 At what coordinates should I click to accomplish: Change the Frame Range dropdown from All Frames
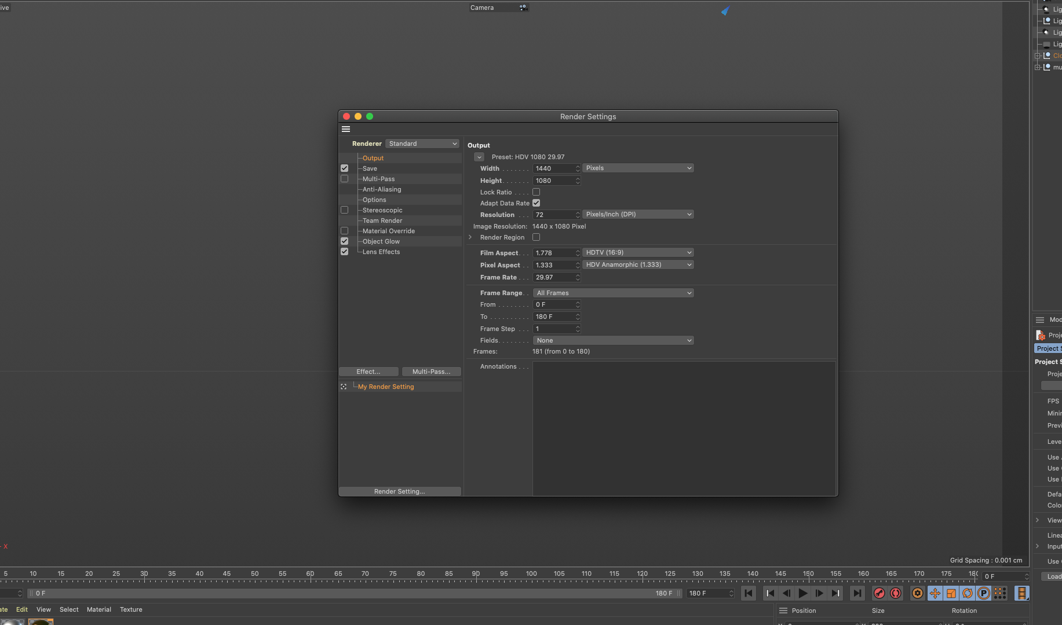[613, 292]
